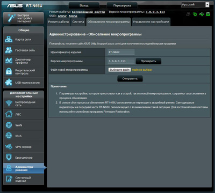Image resolution: width=215 pixels, height=193 pixels.
Task: Open the Беспроводная сеть wifi icon
Action: [9, 103]
